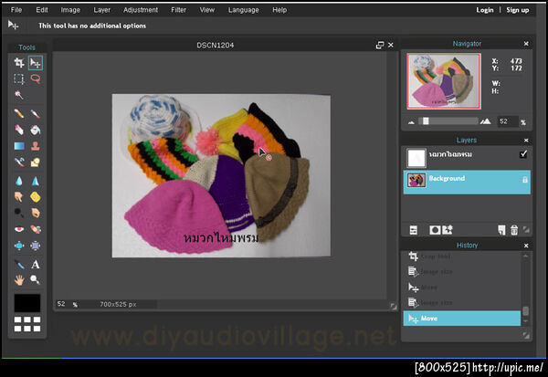548x377 pixels.
Task: Close the History panel
Action: pyautogui.click(x=526, y=246)
